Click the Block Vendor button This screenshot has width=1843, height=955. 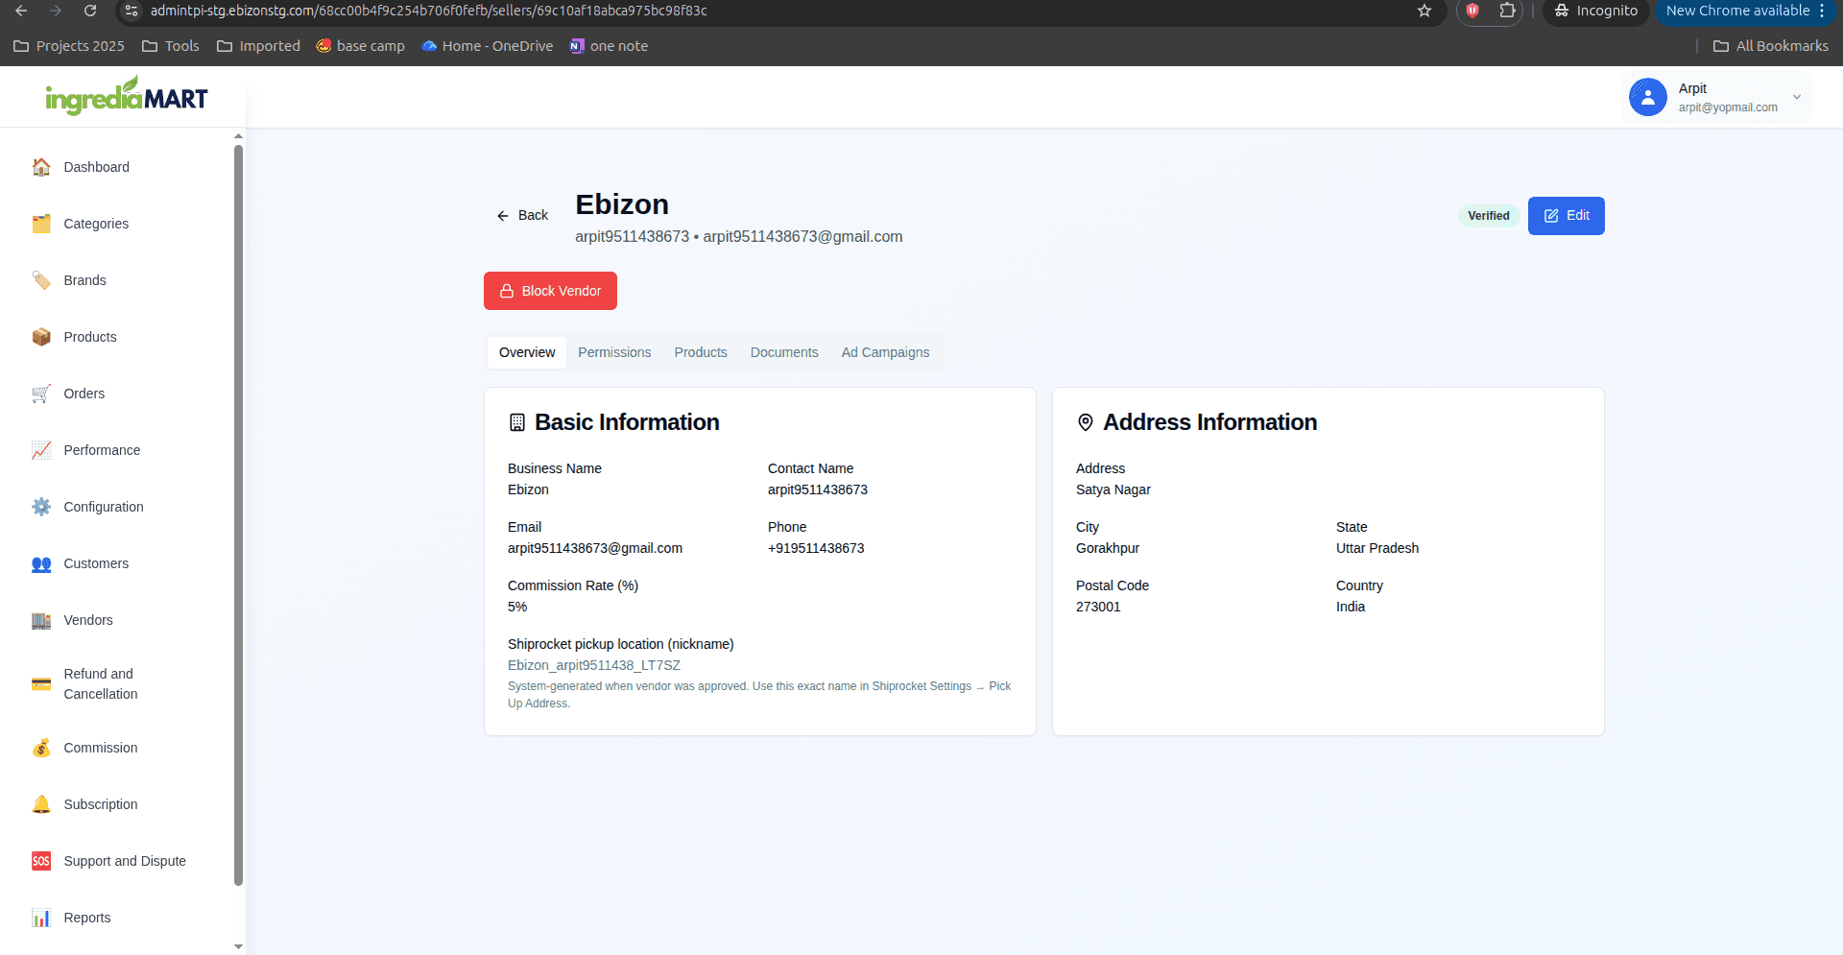pos(550,291)
